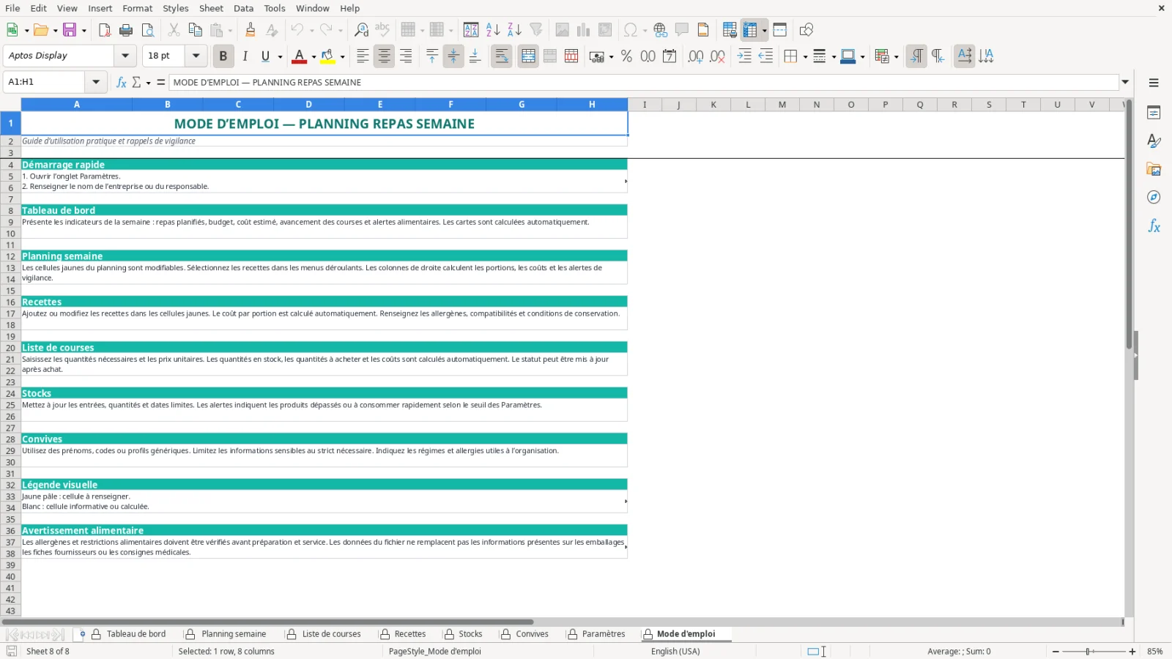Screen dimensions: 1172x659
Task: Open borders dropdown arrow
Action: 805,56
